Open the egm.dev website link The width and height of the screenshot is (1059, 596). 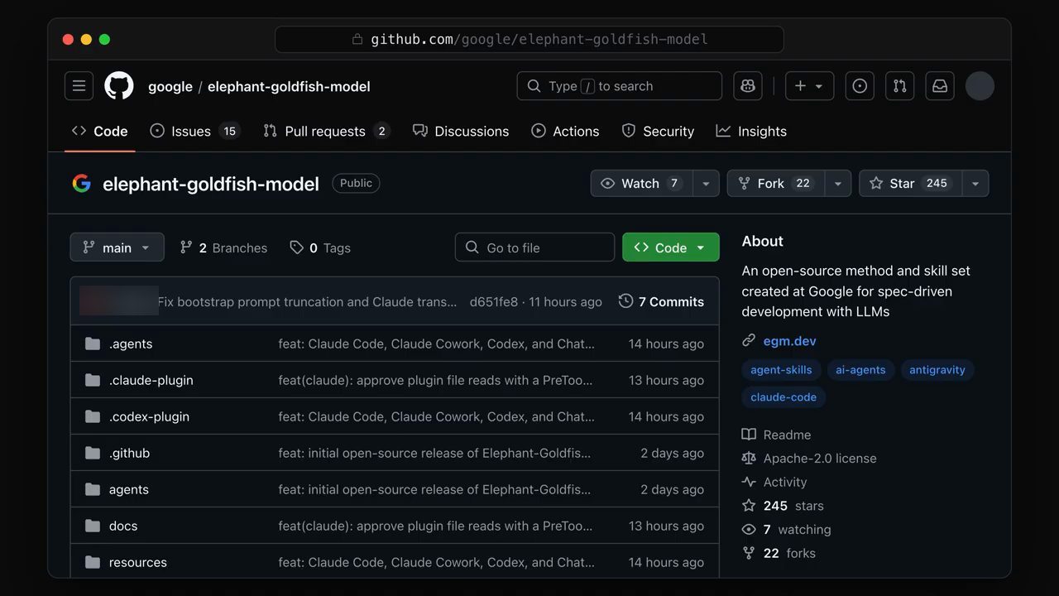tap(789, 340)
